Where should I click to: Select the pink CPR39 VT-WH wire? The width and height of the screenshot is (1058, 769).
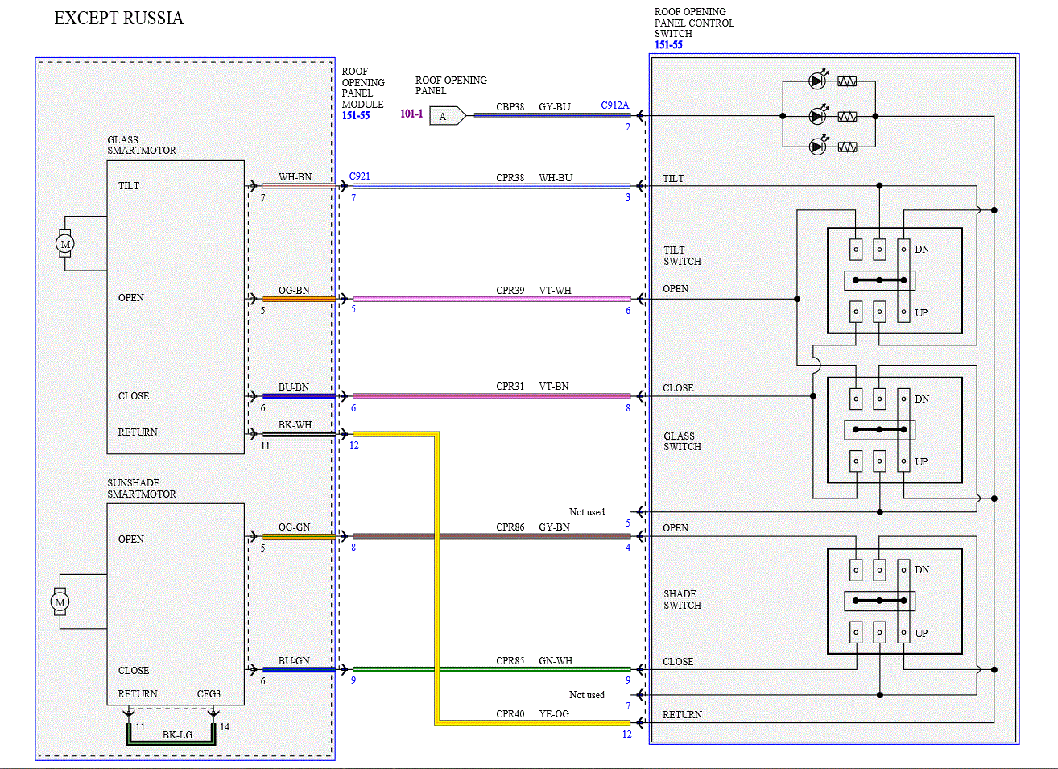pyautogui.click(x=492, y=299)
